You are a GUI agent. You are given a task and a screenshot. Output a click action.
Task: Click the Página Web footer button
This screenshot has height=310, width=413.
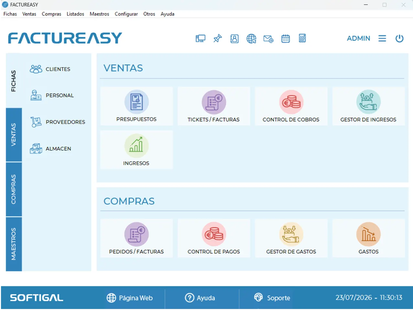coord(130,298)
